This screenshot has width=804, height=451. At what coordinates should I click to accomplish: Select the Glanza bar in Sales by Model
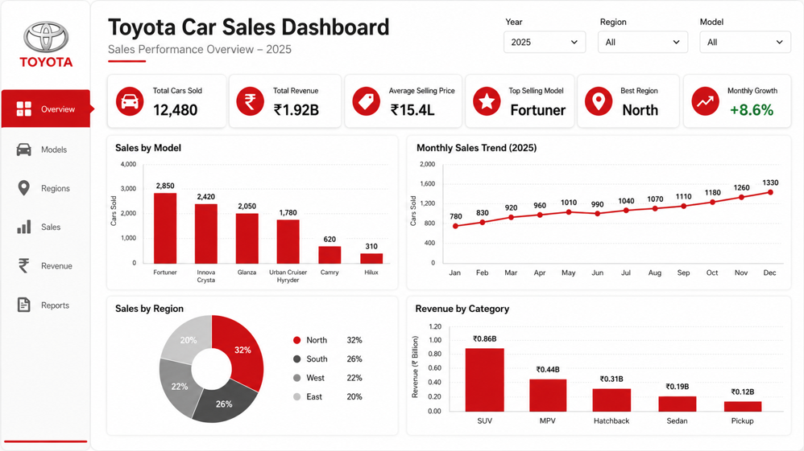point(247,239)
